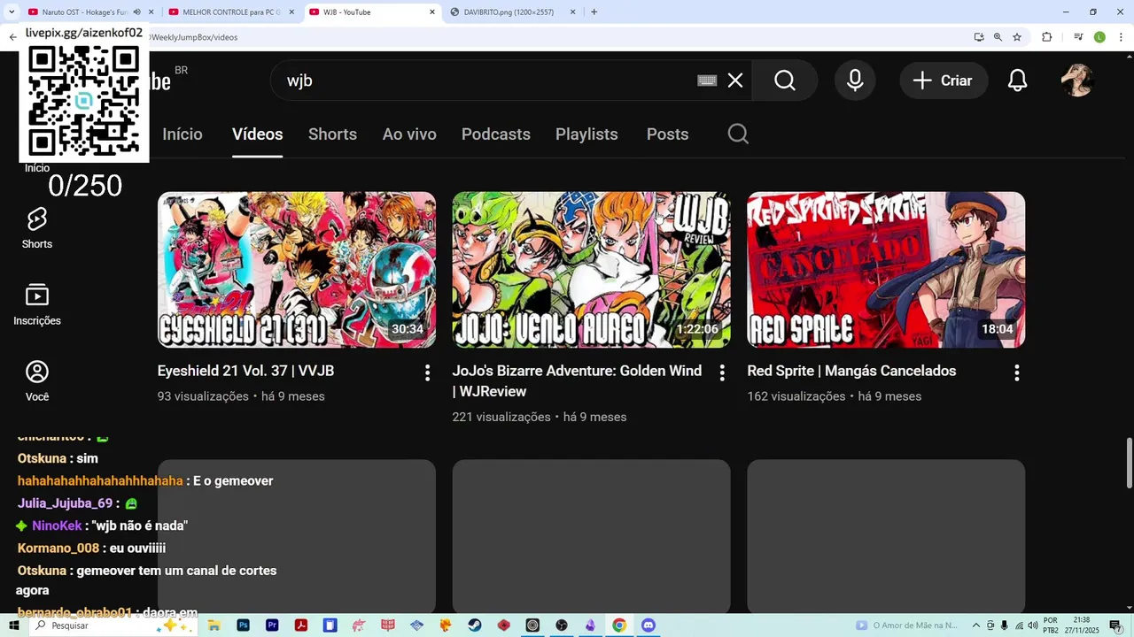Play Red Sprite video thumbnail
The image size is (1134, 637).
tap(886, 270)
